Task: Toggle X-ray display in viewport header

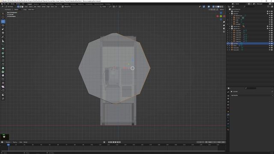Action: coord(213,7)
